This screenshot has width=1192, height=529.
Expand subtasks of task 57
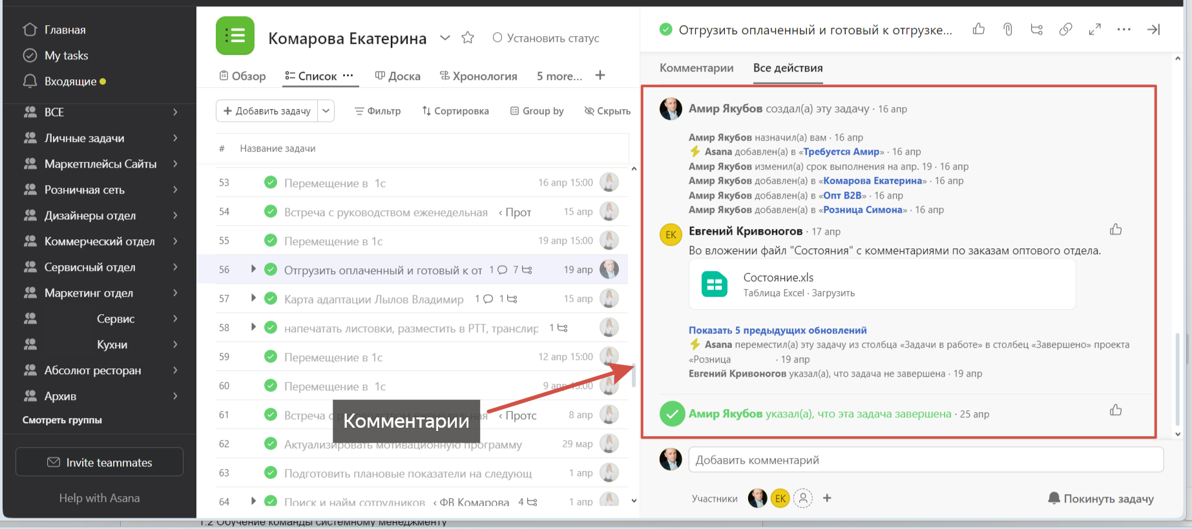coord(253,298)
